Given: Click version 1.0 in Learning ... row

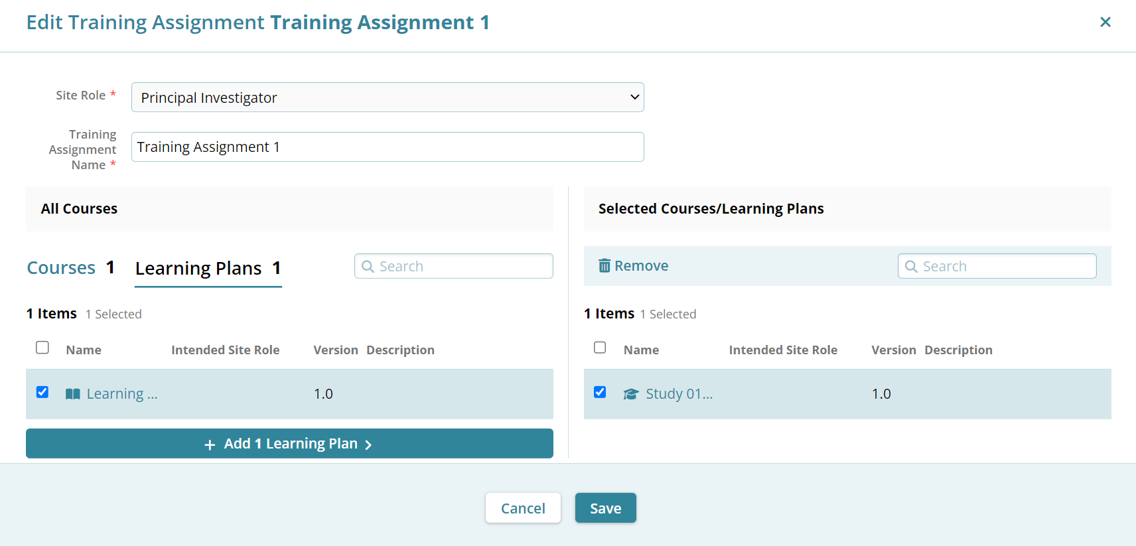Looking at the screenshot, I should point(323,394).
